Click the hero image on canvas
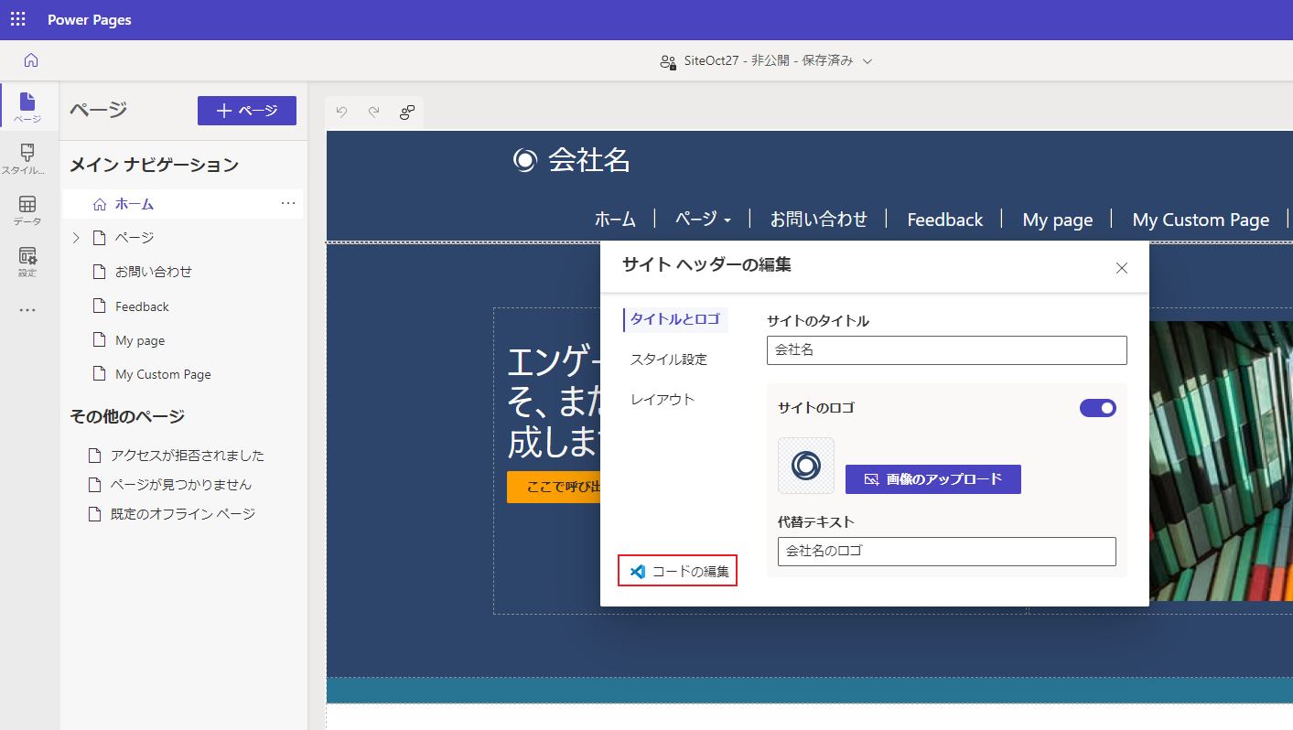 (x=1221, y=460)
